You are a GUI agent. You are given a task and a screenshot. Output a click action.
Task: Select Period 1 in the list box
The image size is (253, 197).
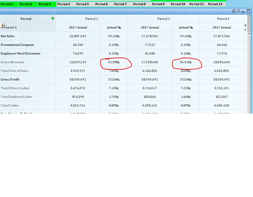(x=9, y=4)
